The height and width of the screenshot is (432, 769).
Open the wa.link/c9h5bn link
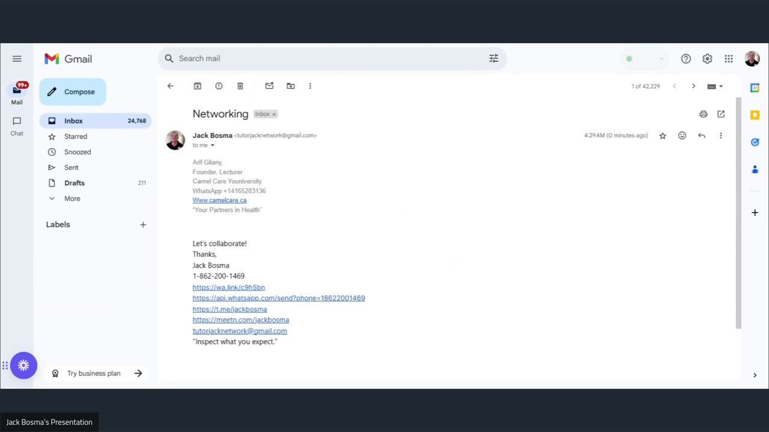coord(228,287)
